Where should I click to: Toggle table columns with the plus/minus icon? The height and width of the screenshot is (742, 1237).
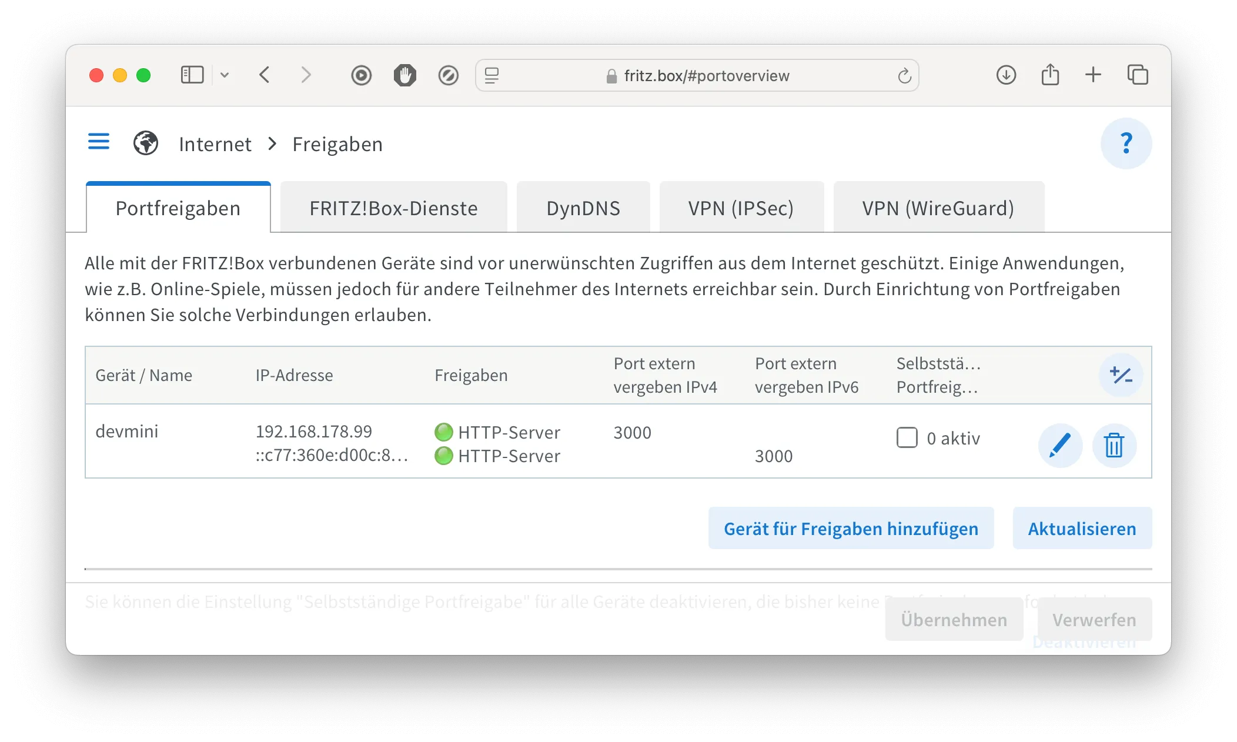click(x=1121, y=375)
